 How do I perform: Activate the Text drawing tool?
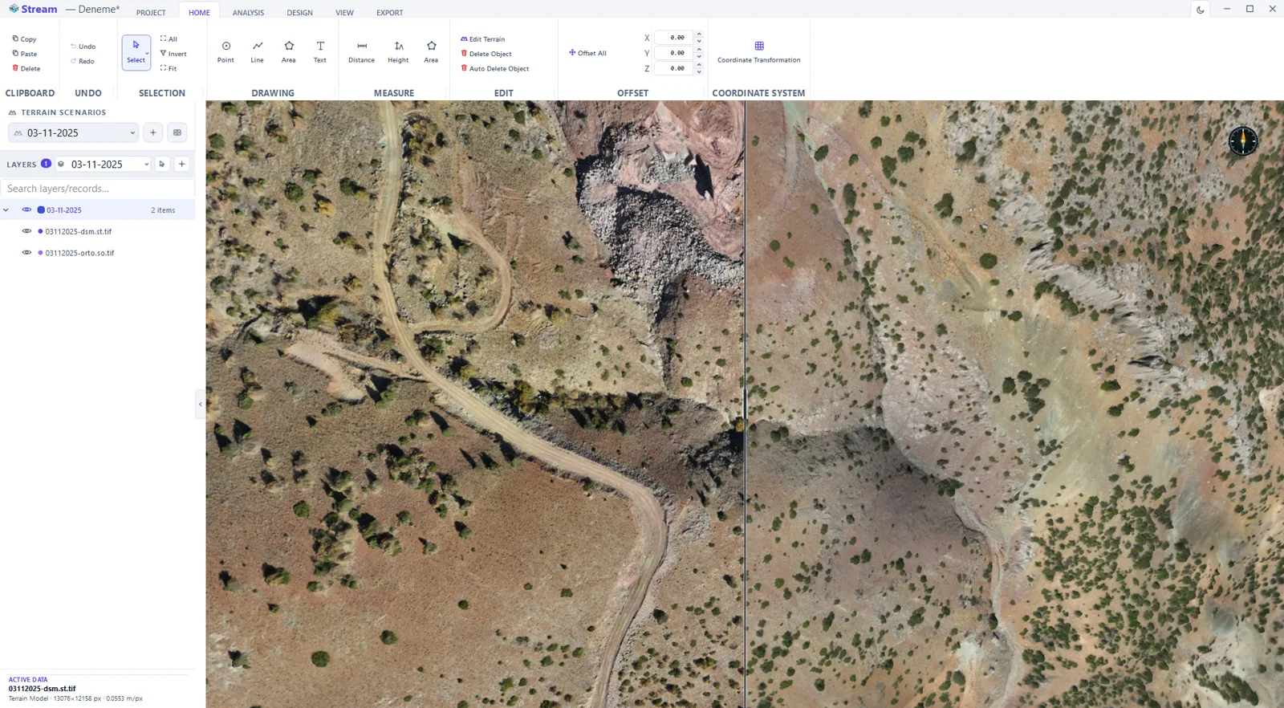[x=320, y=51]
